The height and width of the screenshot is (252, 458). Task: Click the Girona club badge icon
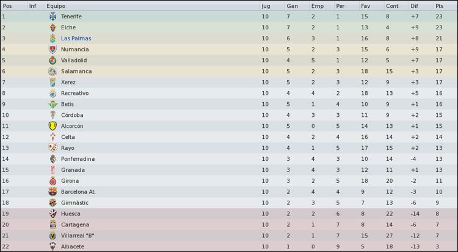coord(53,181)
